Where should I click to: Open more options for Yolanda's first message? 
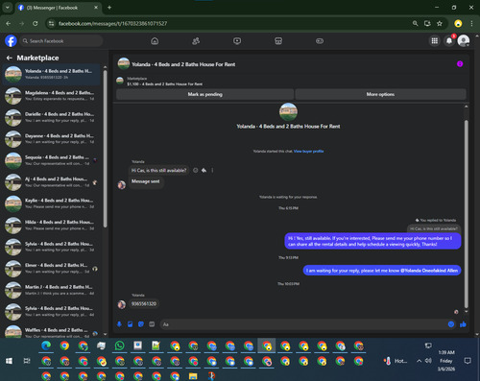[x=212, y=171]
